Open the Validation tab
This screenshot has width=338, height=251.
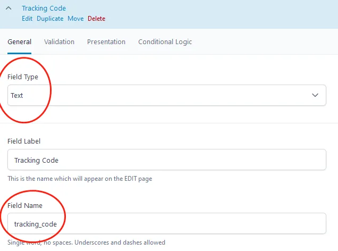[59, 42]
